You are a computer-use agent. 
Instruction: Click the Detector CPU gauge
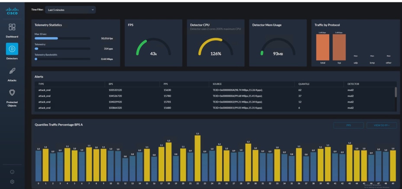click(x=216, y=47)
